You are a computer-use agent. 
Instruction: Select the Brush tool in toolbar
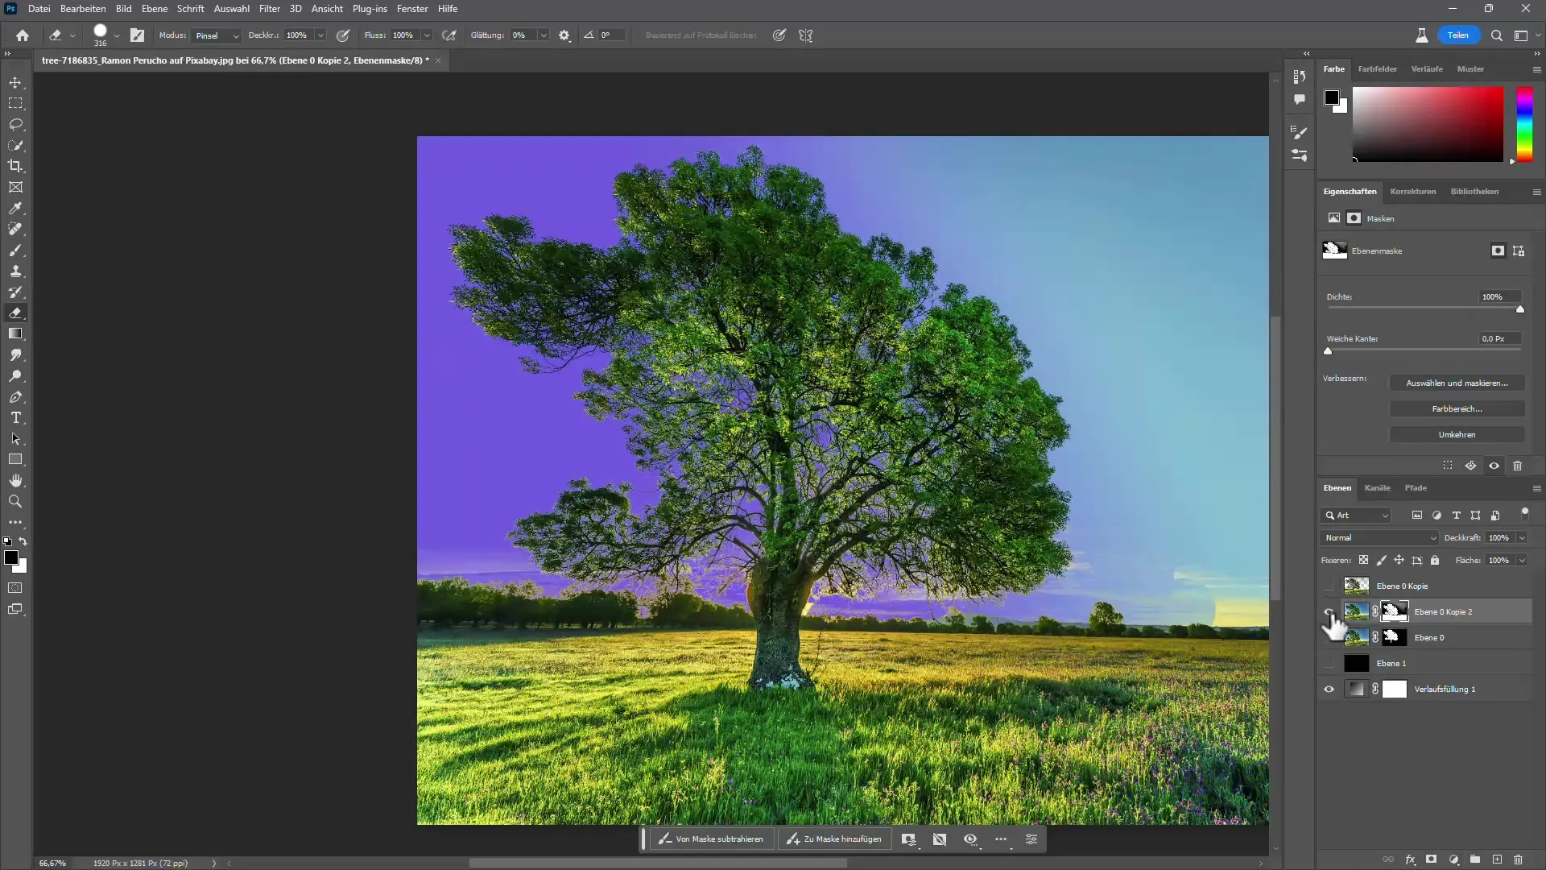coord(16,249)
